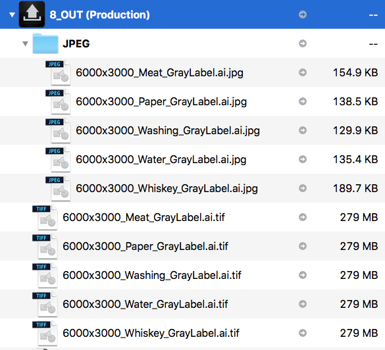Click the blue JPEG folder icon
The height and width of the screenshot is (350, 385).
(45, 43)
